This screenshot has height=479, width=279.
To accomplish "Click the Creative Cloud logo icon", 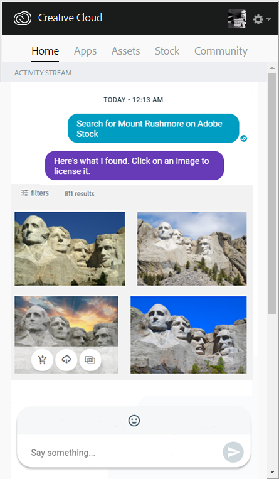I will 23,18.
